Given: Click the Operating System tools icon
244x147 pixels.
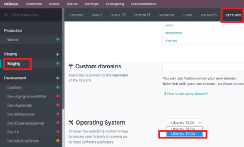Looking at the screenshot, I should [x=71, y=122].
